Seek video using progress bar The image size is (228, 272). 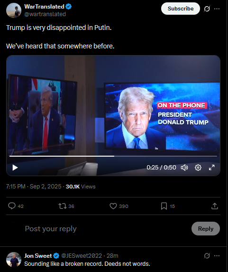[x=113, y=156]
